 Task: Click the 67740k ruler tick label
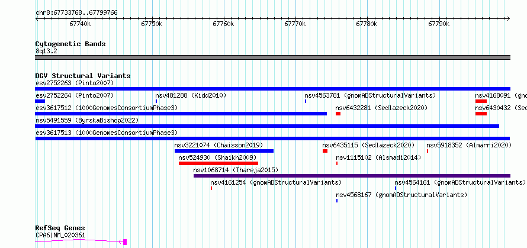(80, 24)
